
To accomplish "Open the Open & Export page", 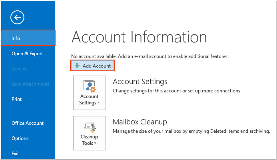I will click(x=27, y=54).
